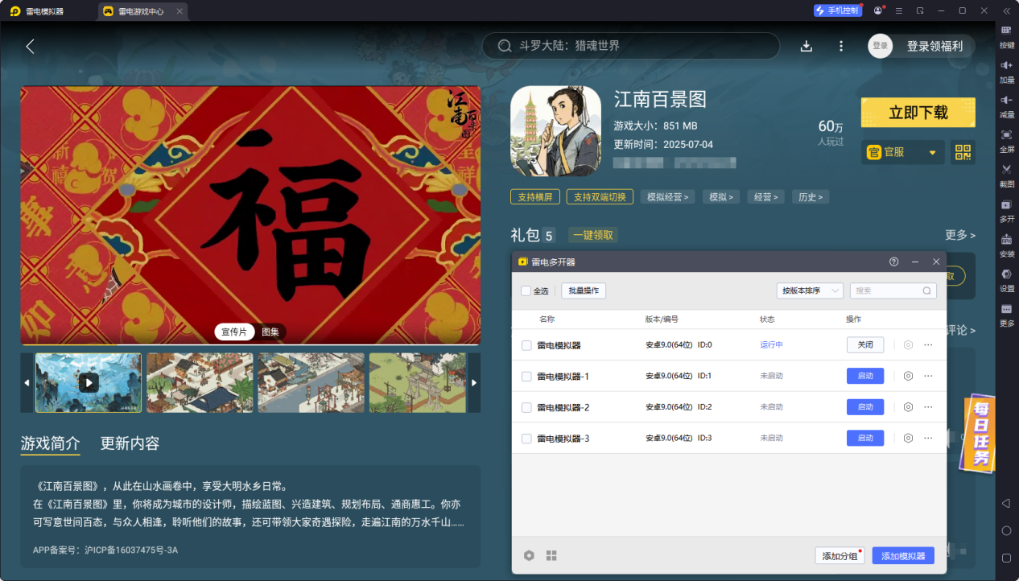Install APK via 安装 sidebar icon

click(x=1007, y=244)
